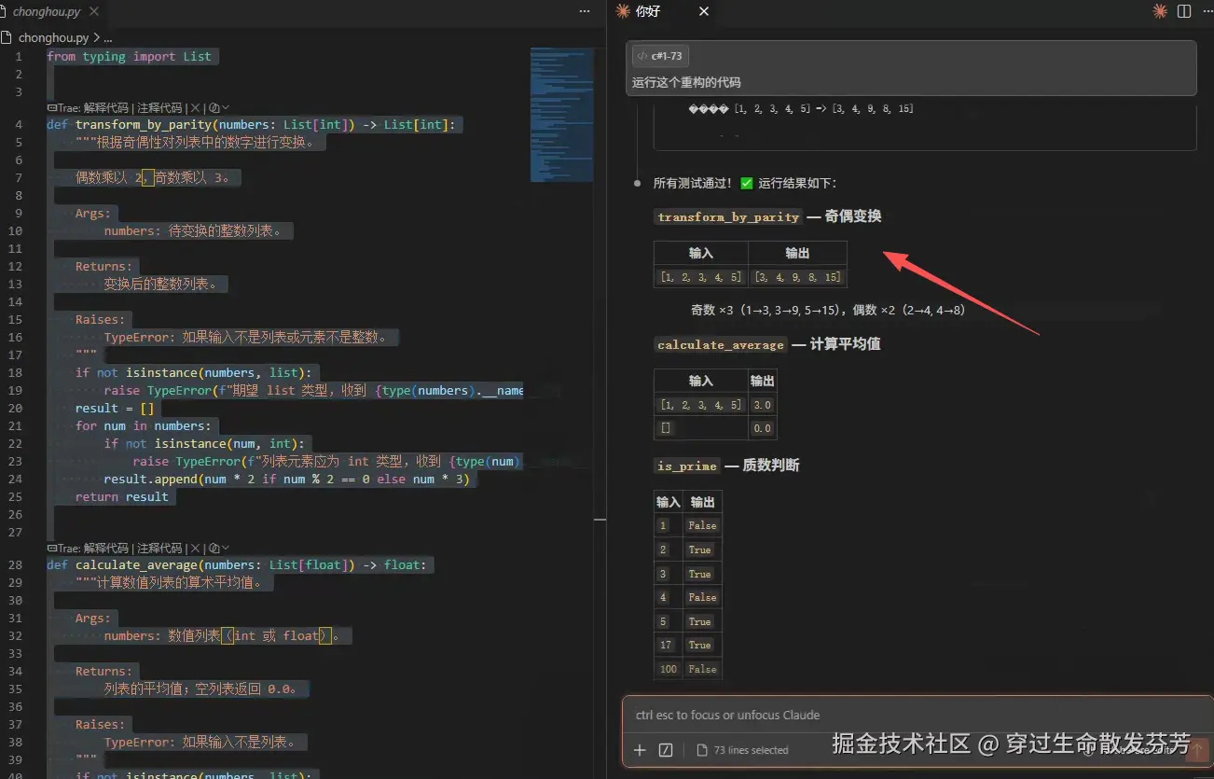
Task: Click the Claude spark icon at panel top-right
Action: pyautogui.click(x=1160, y=11)
